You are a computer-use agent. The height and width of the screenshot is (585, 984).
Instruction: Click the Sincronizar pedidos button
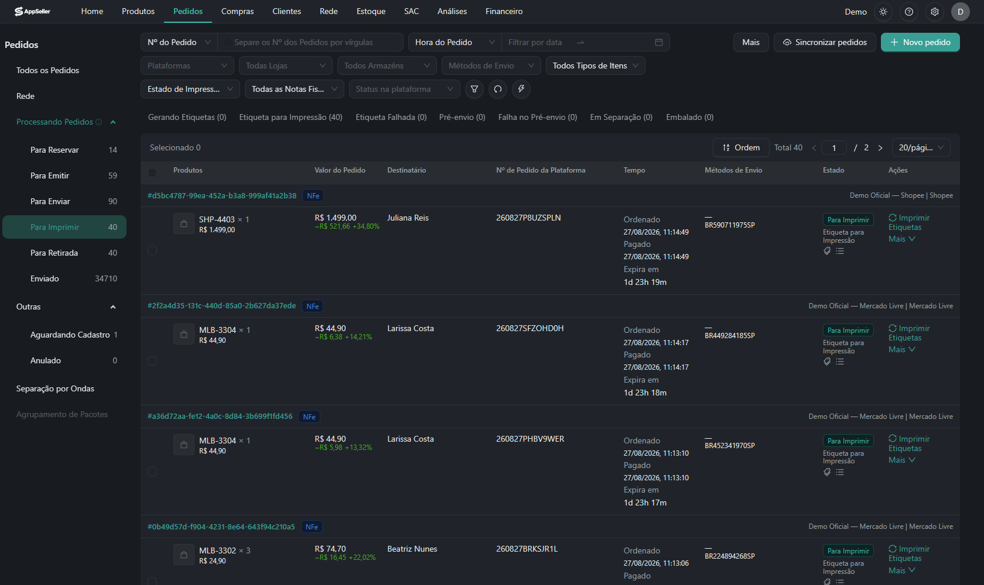[825, 42]
